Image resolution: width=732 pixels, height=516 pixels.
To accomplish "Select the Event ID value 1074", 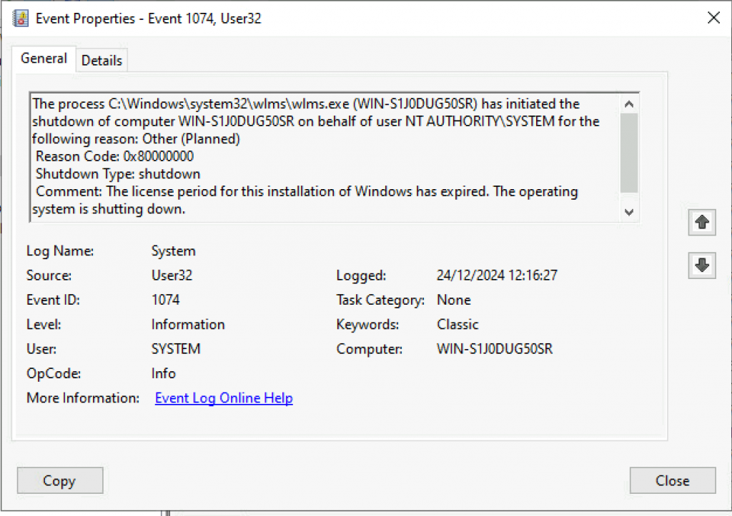I will [165, 300].
